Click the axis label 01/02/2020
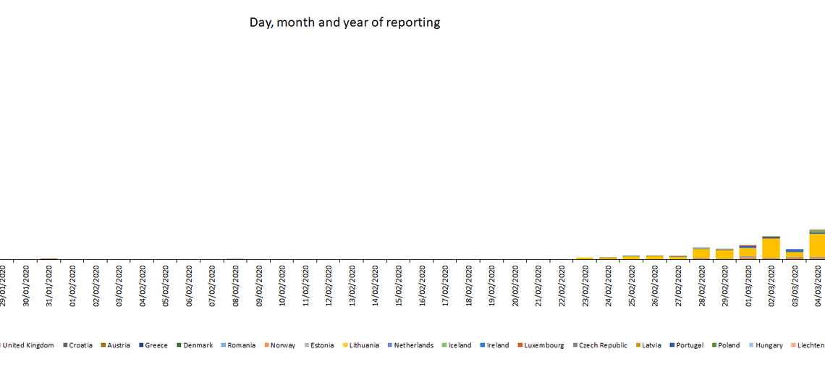Image resolution: width=825 pixels, height=380 pixels. pos(72,286)
